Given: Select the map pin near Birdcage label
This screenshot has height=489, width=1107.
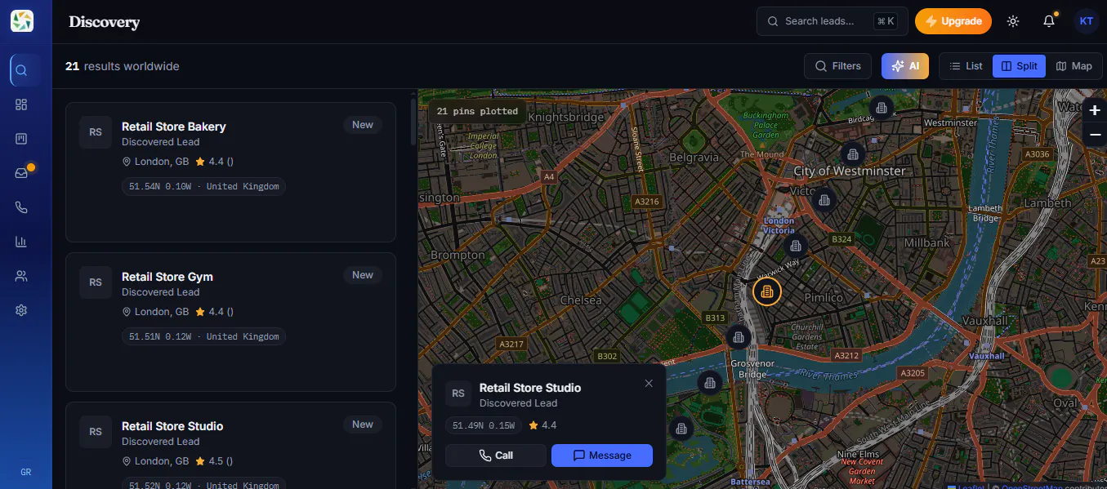Looking at the screenshot, I should click(881, 107).
